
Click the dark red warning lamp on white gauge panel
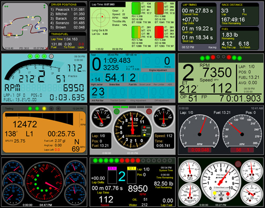(x=238, y=164)
